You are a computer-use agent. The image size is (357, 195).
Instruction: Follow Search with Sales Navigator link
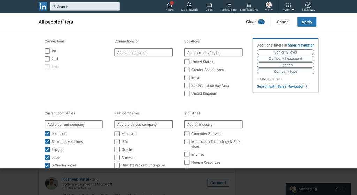coord(280,86)
